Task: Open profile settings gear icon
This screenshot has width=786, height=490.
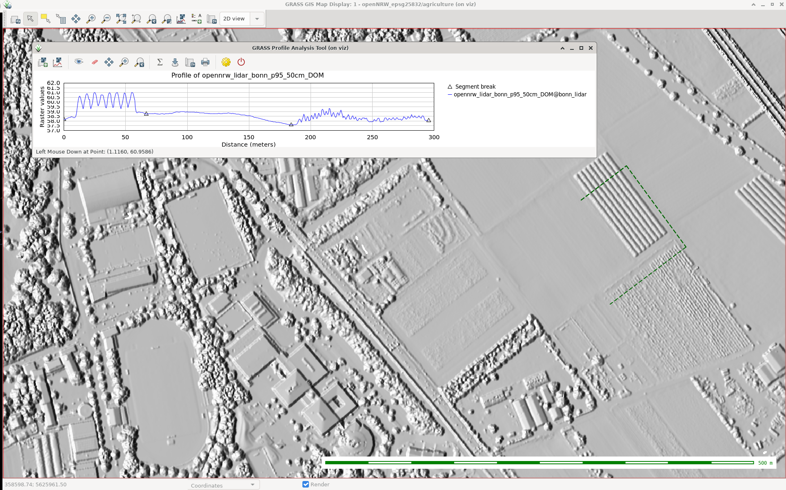Action: point(226,62)
